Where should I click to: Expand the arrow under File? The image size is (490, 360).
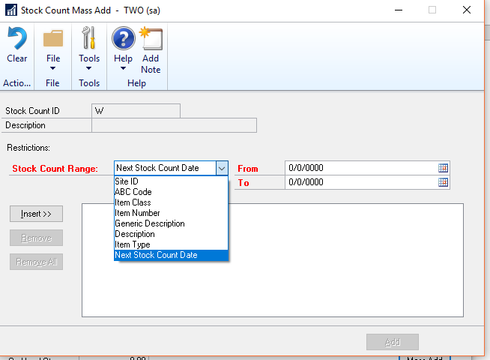click(53, 69)
